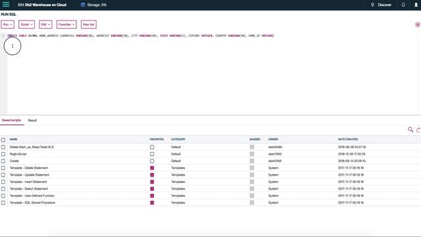Select the Delete Mark_as_Read script row checkbox
Image resolution: width=421 pixels, height=237 pixels.
(3, 147)
